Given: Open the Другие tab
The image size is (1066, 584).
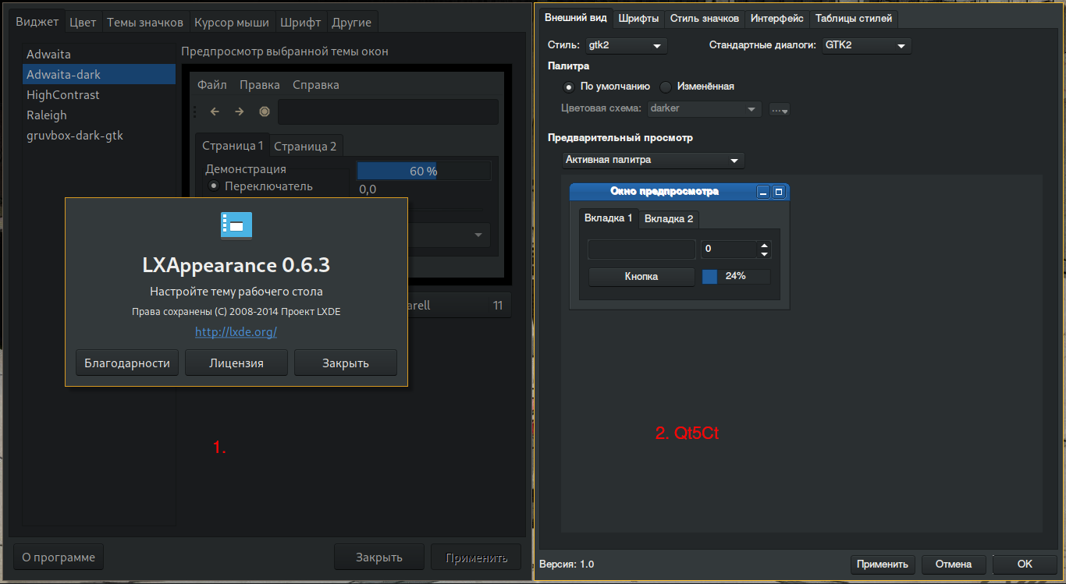Looking at the screenshot, I should pos(352,23).
